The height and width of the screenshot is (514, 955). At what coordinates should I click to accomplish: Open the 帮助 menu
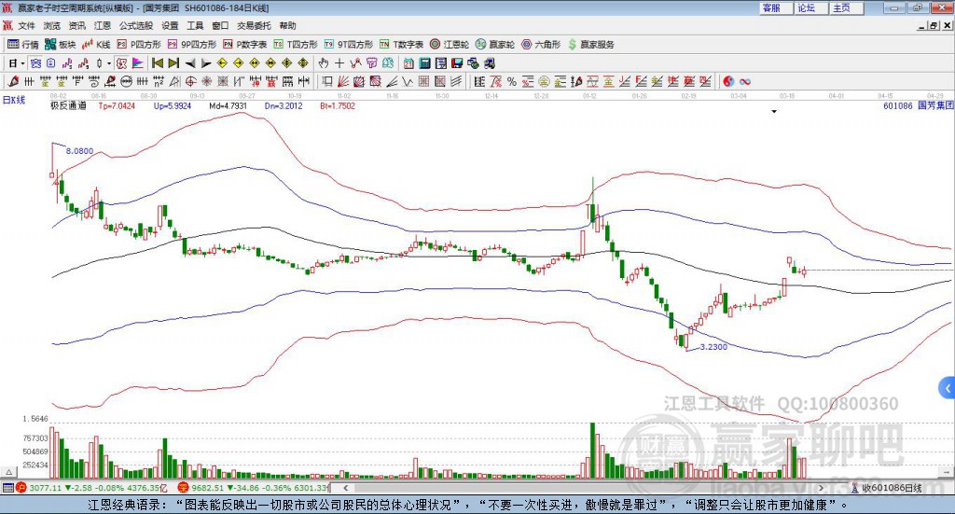click(x=287, y=25)
